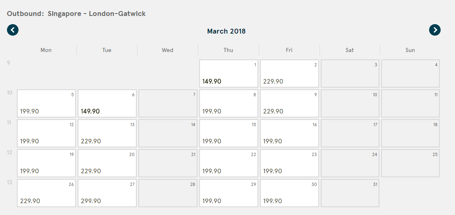
Task: Advance to next month with right arrow
Action: tap(435, 30)
